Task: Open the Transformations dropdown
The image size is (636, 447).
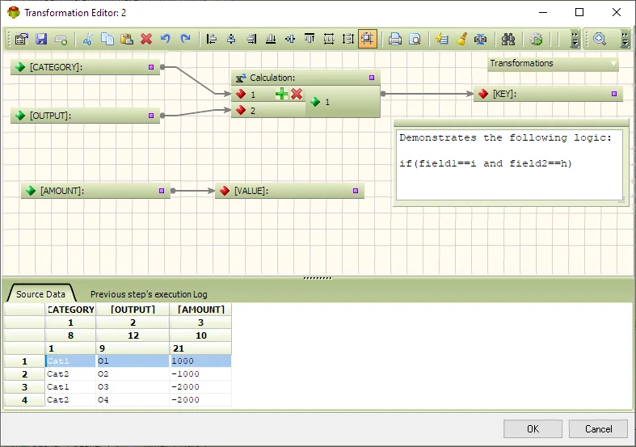Action: (553, 63)
